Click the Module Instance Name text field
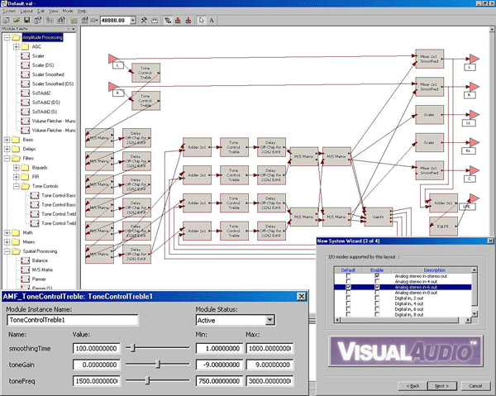Viewport: 496px width, 396px height. [x=73, y=320]
